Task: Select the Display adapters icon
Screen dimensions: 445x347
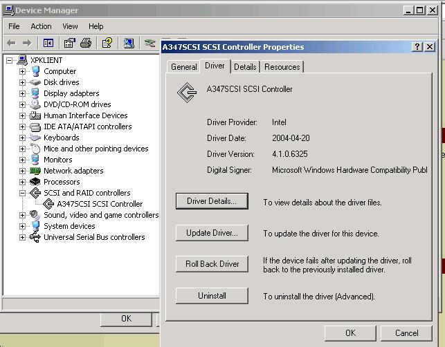Action: tap(35, 93)
